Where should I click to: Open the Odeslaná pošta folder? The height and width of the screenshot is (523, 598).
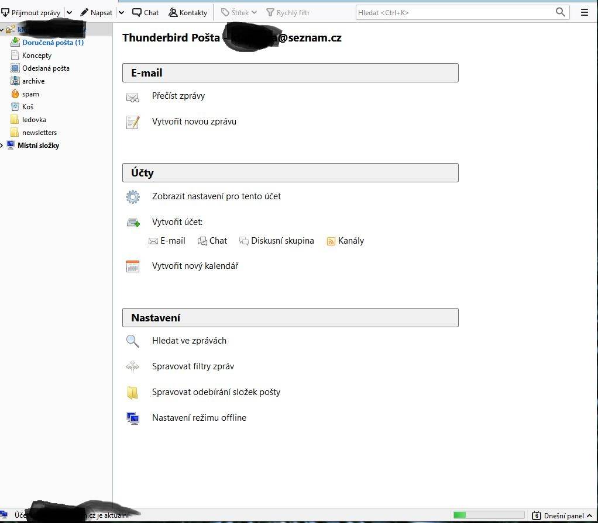pyautogui.click(x=46, y=68)
